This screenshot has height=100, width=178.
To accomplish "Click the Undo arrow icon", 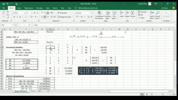I will click(x=8, y=4).
